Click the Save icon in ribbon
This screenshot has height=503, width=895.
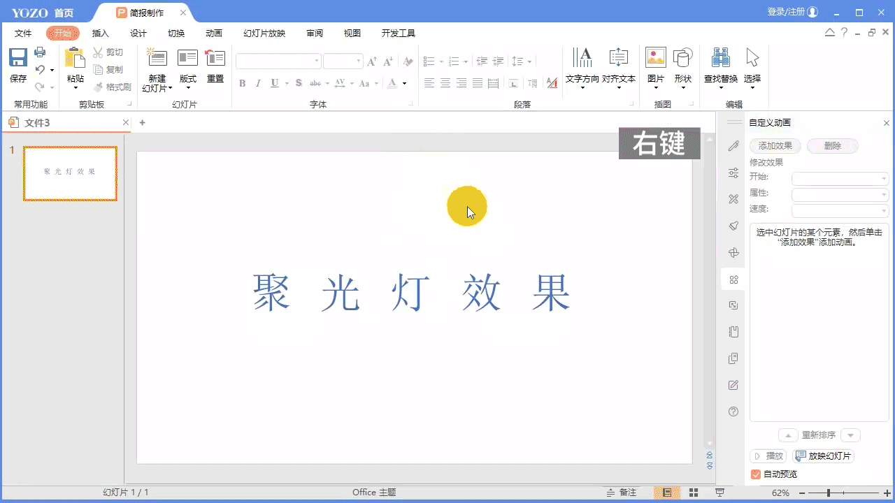[x=18, y=59]
